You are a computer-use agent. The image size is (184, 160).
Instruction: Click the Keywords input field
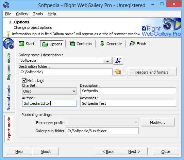128,103
